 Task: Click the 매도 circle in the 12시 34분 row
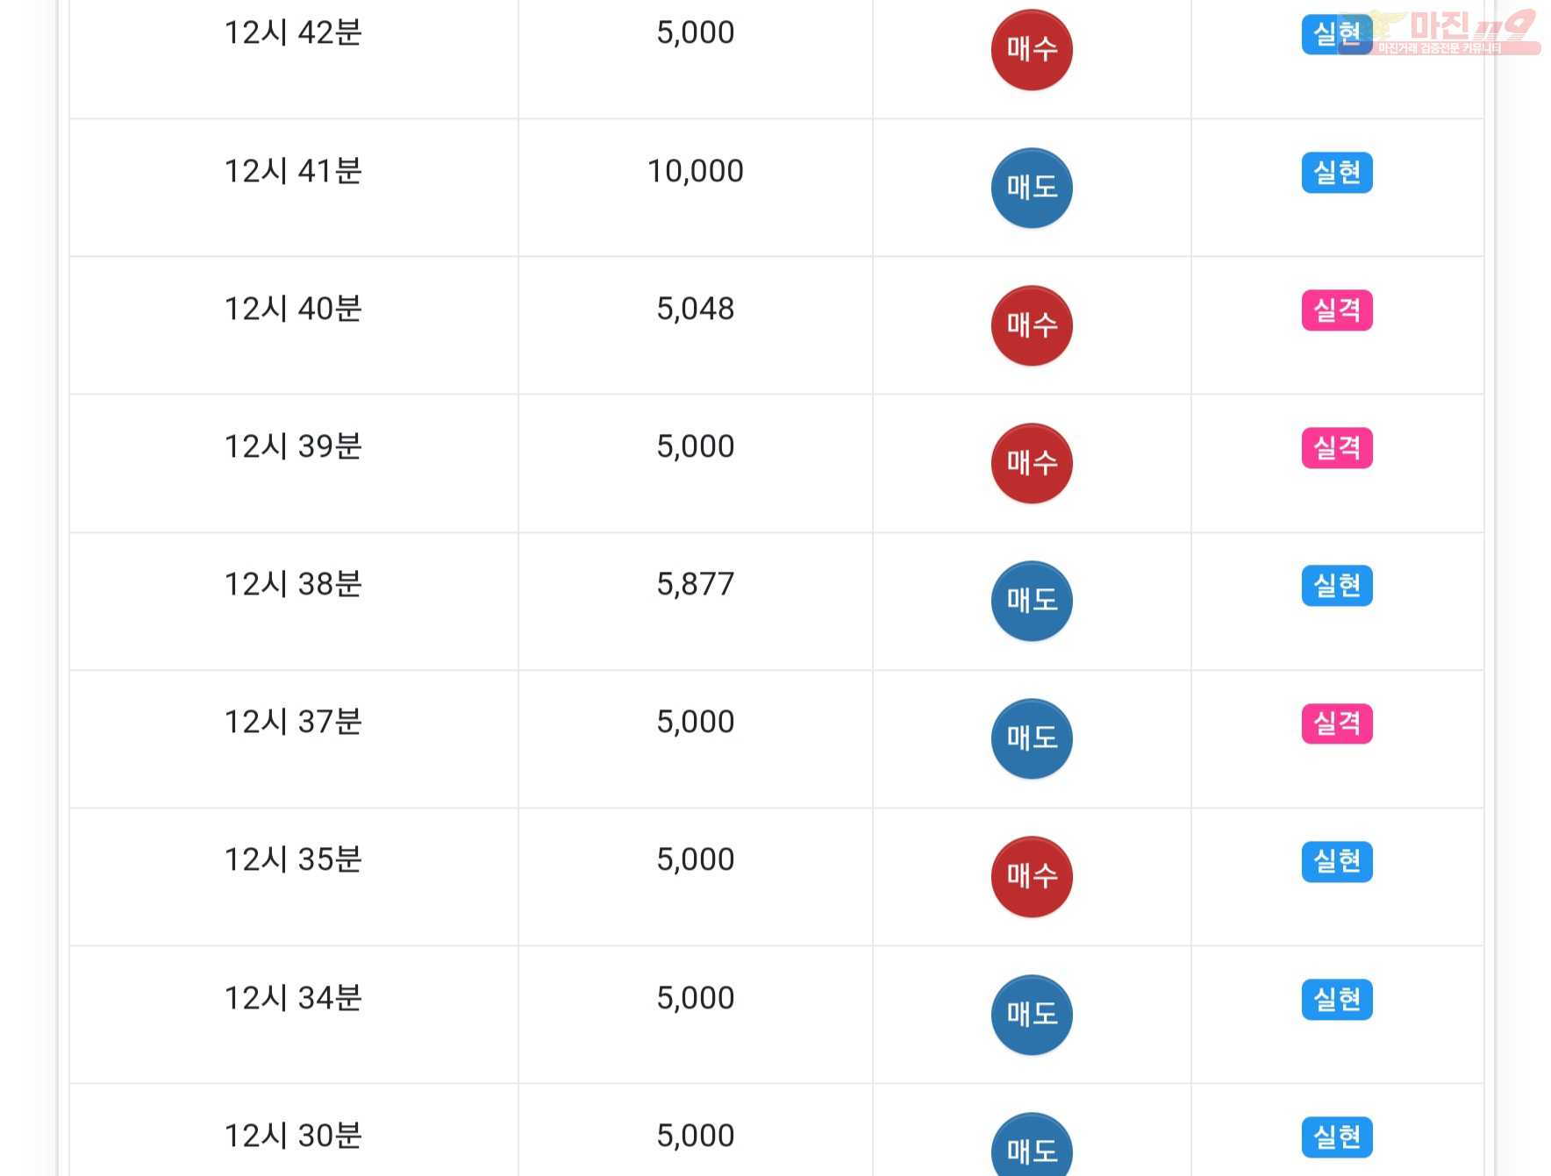1032,1015
